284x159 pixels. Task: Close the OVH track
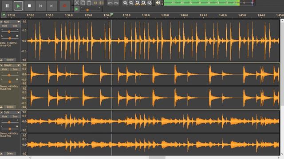[x=1, y=112]
